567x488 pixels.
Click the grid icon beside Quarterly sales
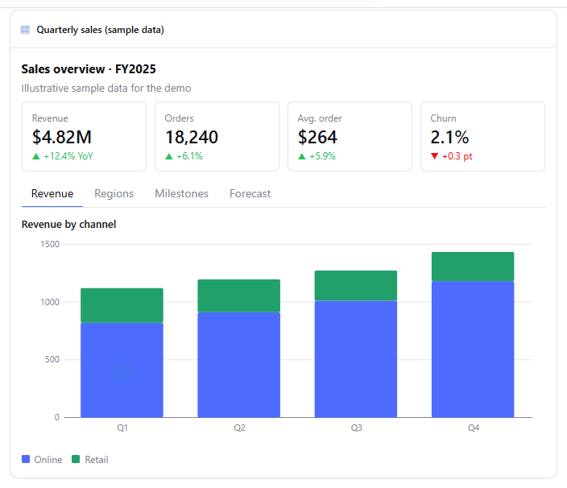25,30
